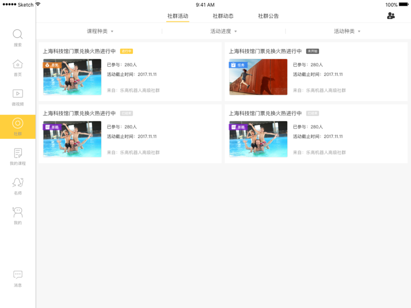Open the 我的 profile section
The image size is (411, 308).
[18, 216]
